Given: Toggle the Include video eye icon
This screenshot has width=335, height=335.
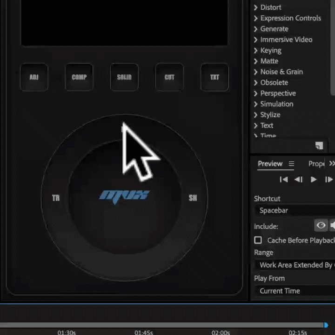Looking at the screenshot, I should 321,225.
